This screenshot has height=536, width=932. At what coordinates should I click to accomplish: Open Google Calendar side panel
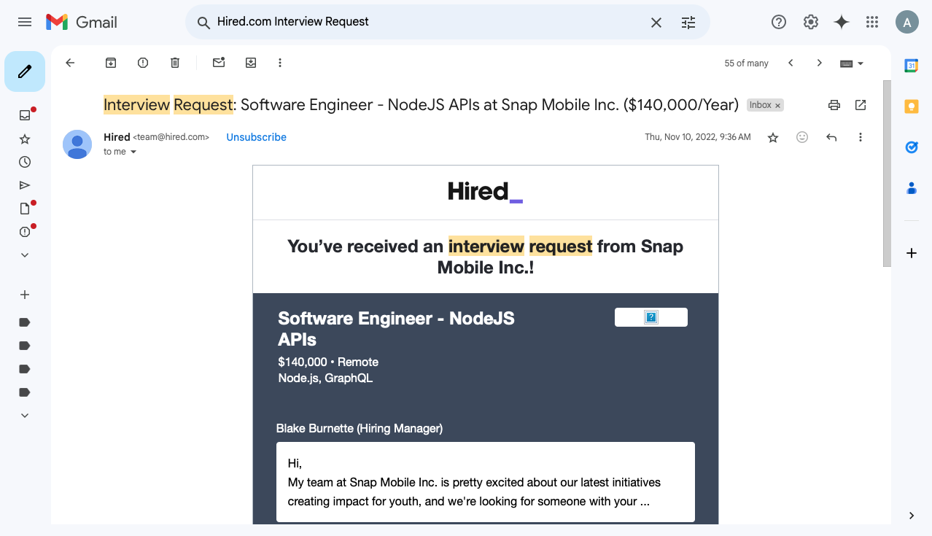[x=911, y=65]
